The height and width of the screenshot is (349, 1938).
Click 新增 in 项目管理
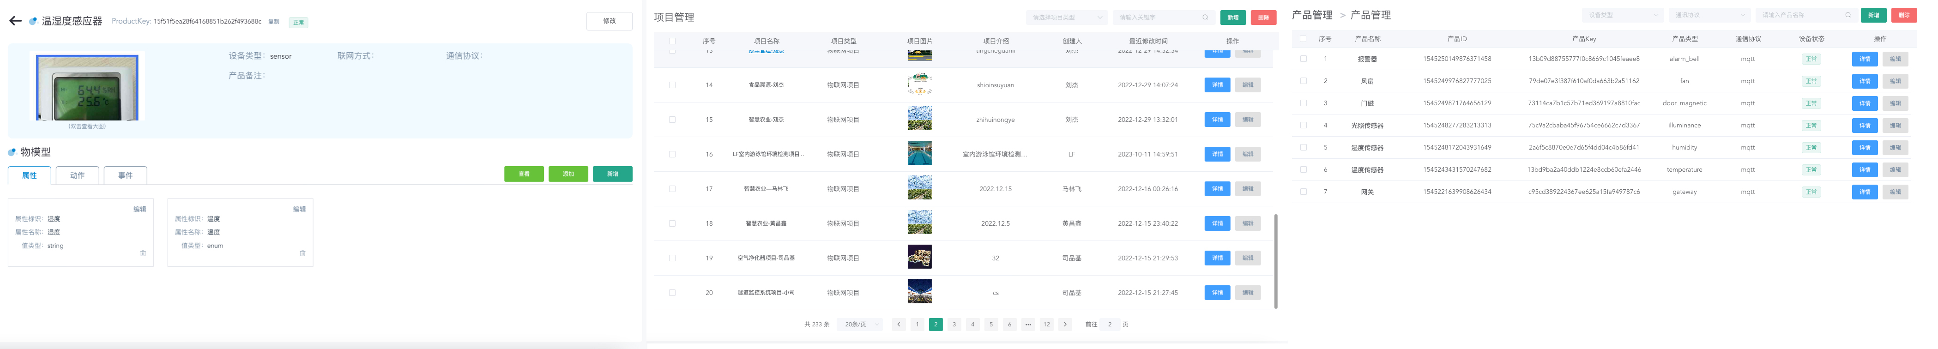(x=1233, y=17)
